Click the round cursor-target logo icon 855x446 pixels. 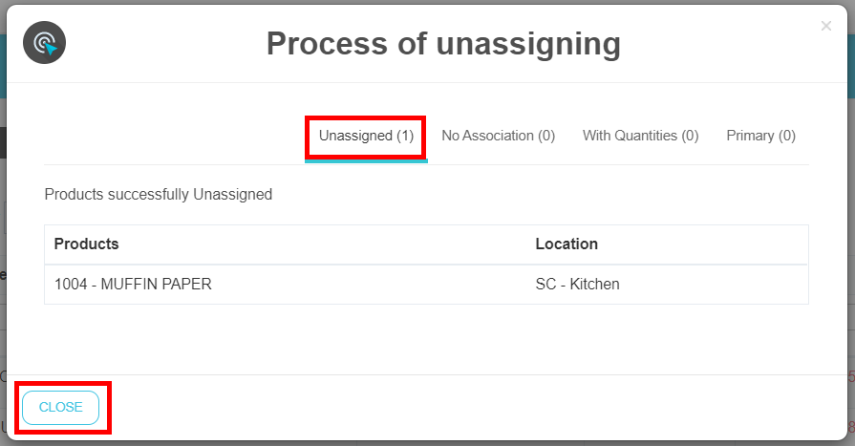point(44,43)
